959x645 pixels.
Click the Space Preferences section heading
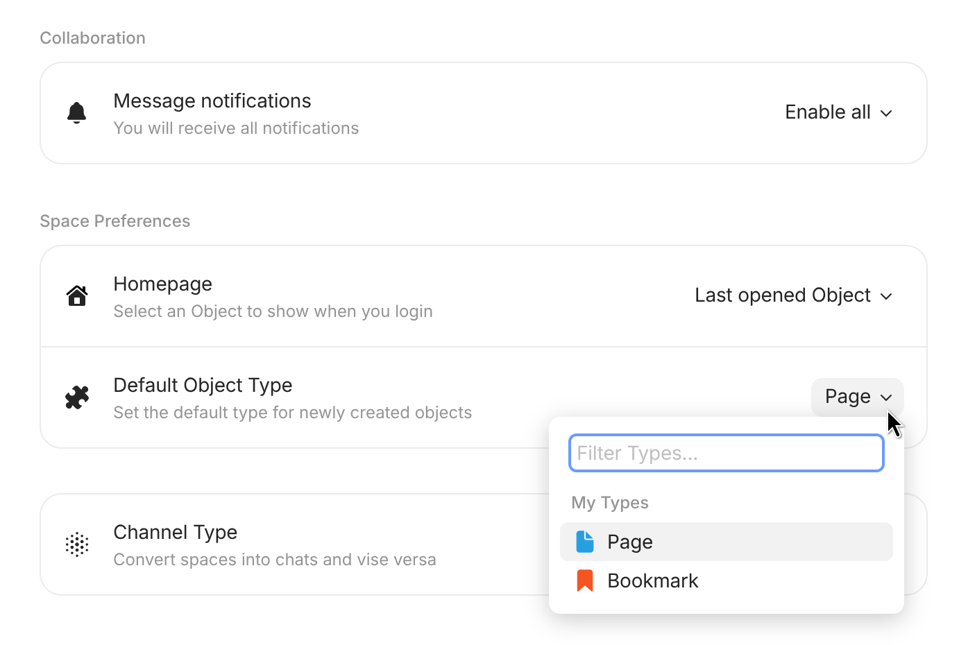(115, 221)
